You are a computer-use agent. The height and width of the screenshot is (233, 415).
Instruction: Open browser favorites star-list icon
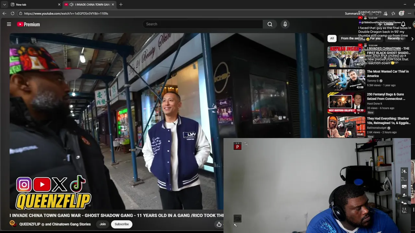393,13
